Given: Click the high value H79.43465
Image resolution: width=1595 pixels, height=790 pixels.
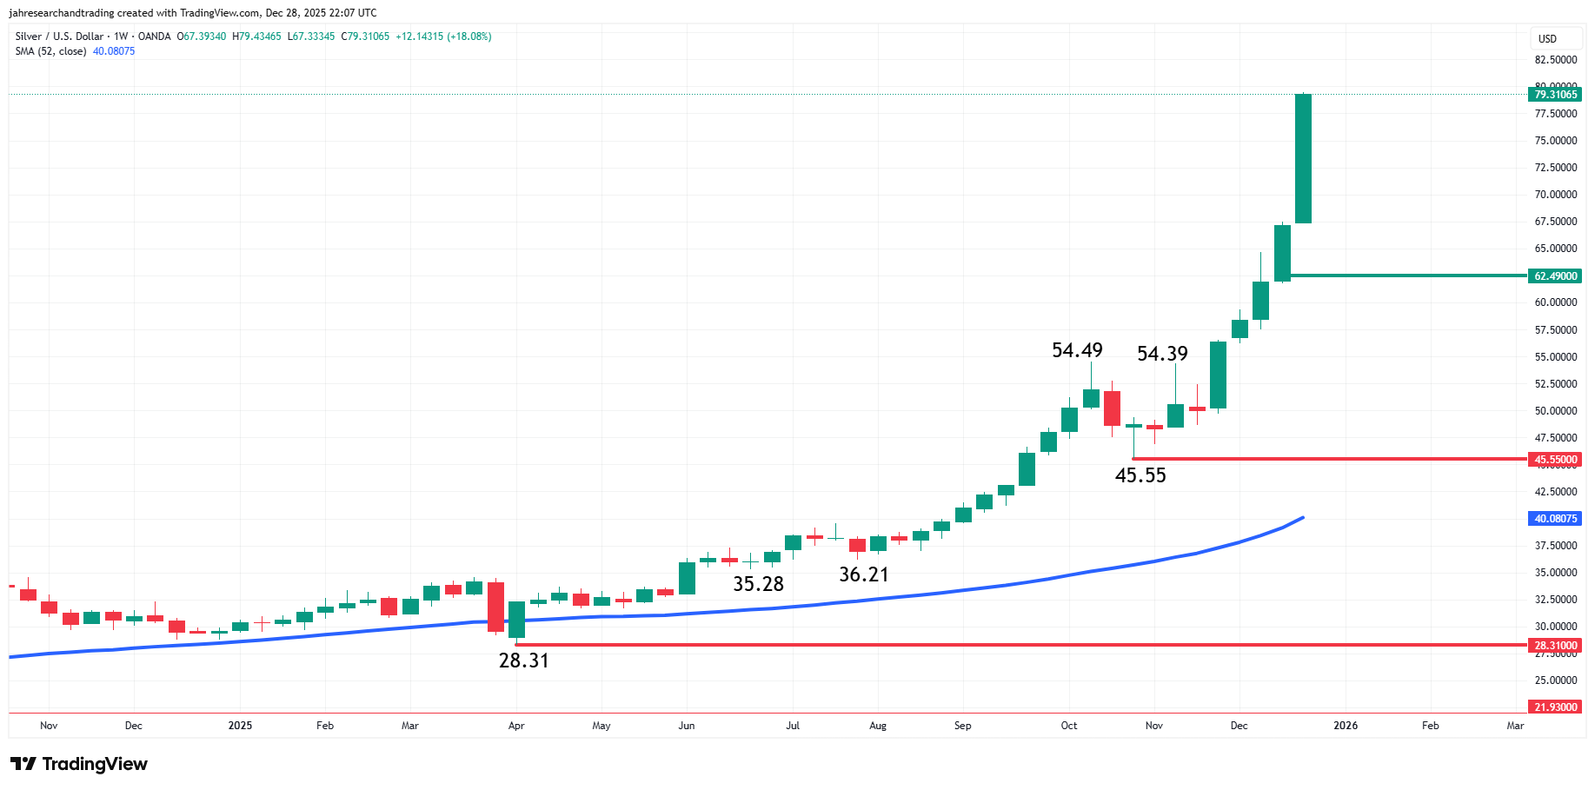Looking at the screenshot, I should pos(257,37).
